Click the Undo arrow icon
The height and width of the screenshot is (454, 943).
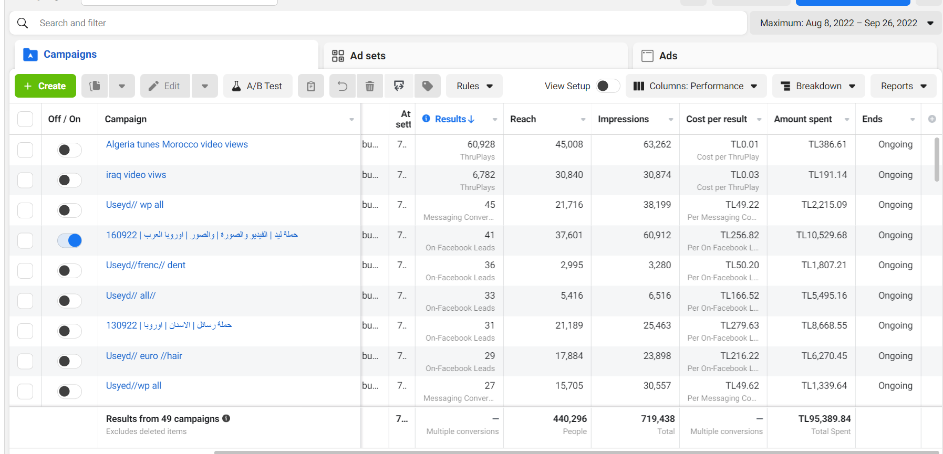343,86
